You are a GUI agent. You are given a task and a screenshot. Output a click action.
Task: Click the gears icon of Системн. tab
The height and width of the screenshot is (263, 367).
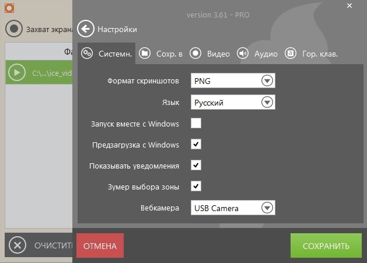[x=87, y=53]
